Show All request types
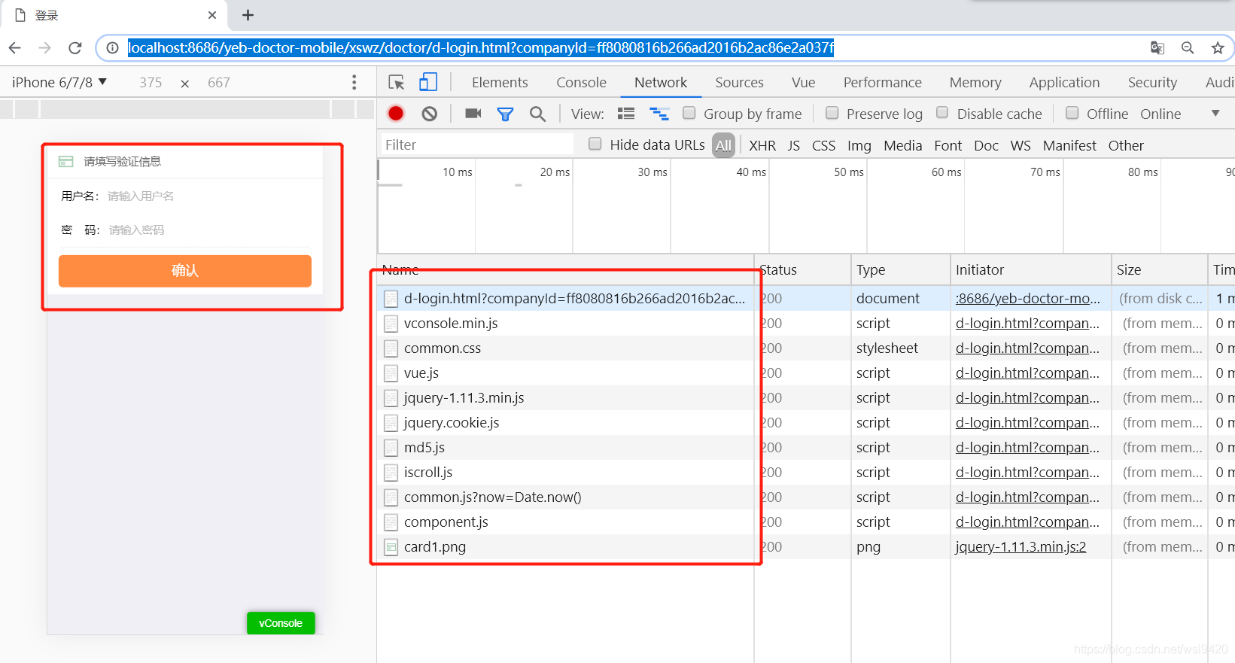The width and height of the screenshot is (1235, 663). tap(723, 145)
